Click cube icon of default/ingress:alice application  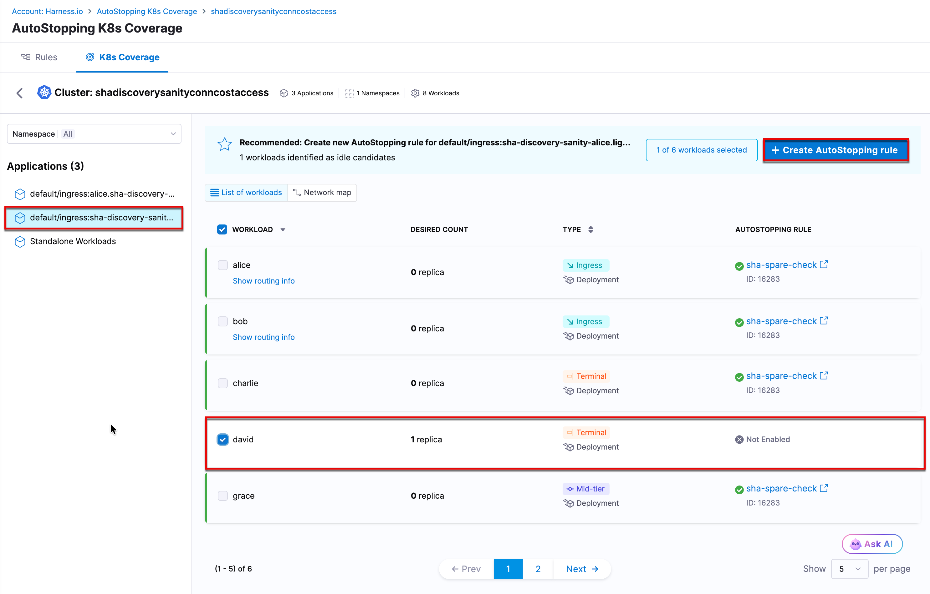[x=20, y=194]
